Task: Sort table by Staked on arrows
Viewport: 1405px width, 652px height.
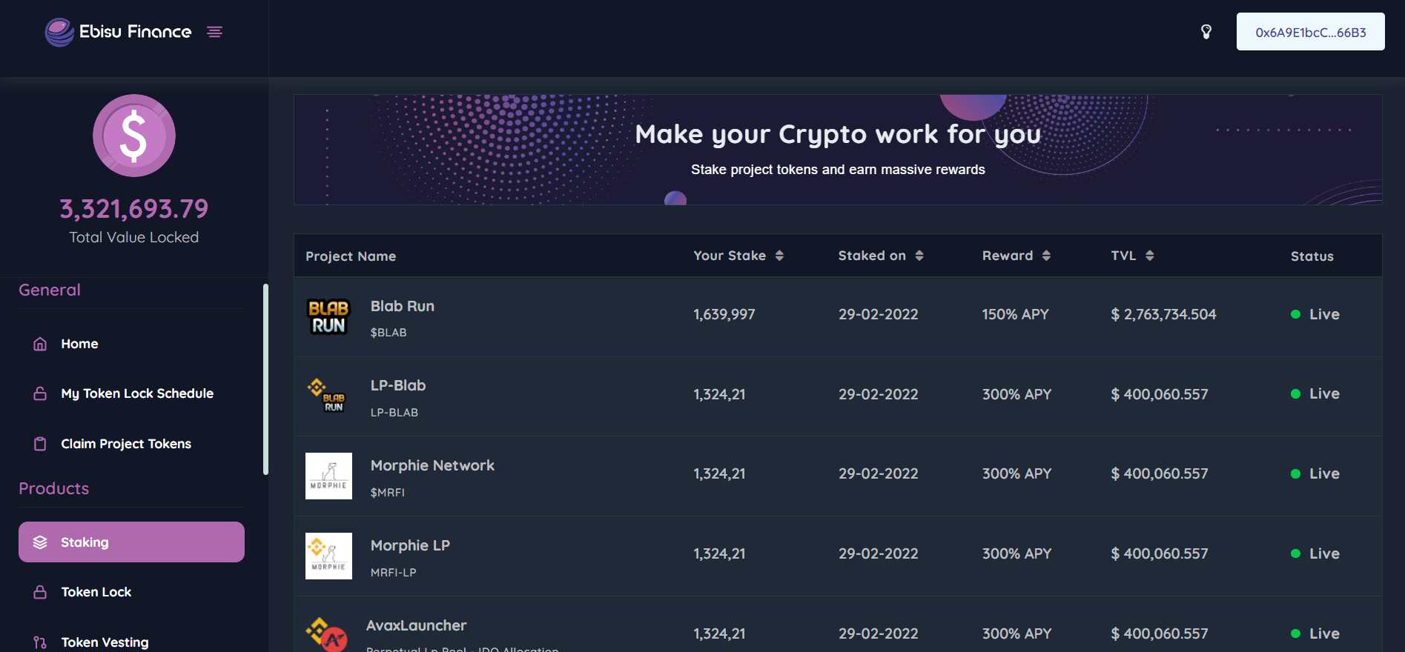Action: pos(919,256)
